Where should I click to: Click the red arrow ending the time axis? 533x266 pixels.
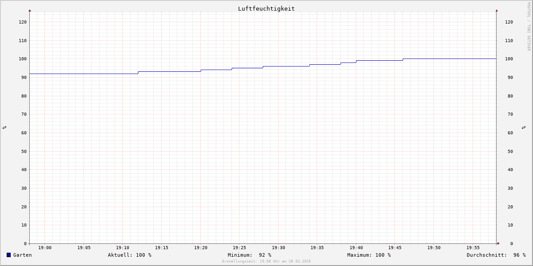point(498,243)
